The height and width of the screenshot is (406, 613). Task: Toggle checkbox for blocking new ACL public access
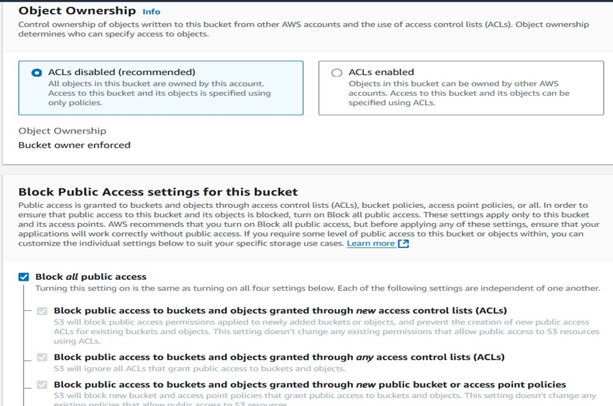[42, 311]
